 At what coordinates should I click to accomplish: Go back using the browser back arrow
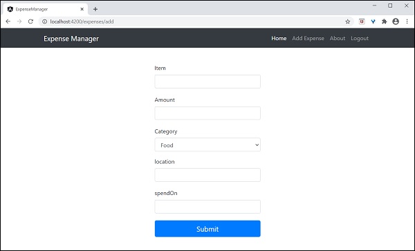pyautogui.click(x=8, y=21)
